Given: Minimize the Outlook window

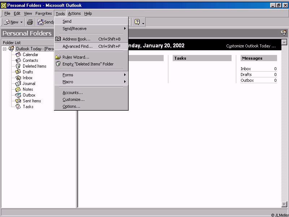Looking at the screenshot, I should point(273,5).
